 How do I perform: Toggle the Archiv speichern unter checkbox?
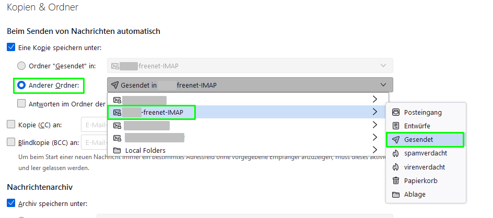pyautogui.click(x=11, y=203)
